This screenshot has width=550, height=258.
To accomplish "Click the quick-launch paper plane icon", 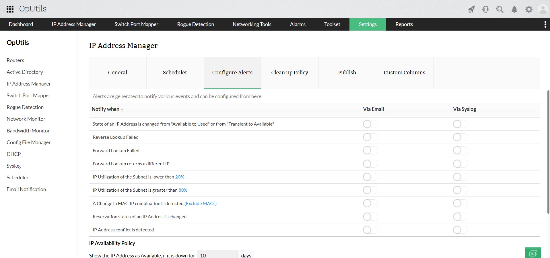I will click(x=471, y=9).
